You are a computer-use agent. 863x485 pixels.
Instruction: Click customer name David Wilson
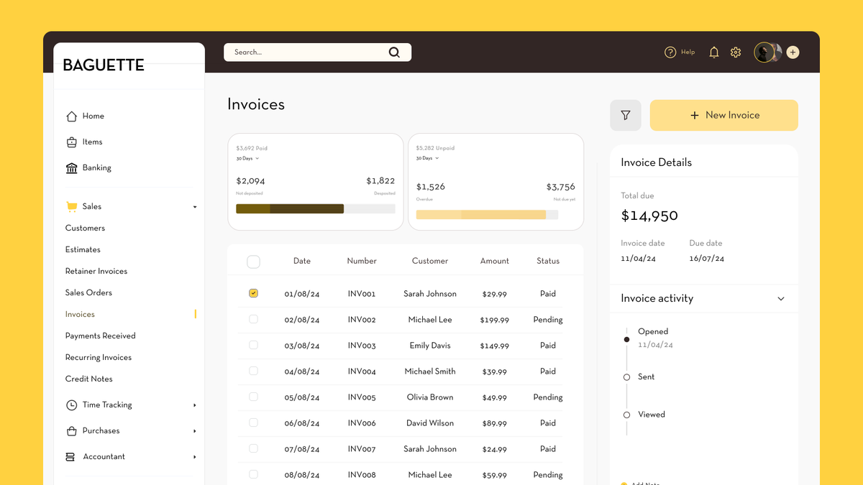tap(430, 423)
